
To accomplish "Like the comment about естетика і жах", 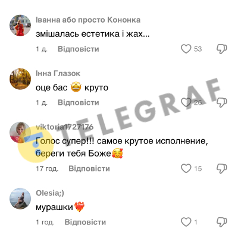I will (186, 49).
